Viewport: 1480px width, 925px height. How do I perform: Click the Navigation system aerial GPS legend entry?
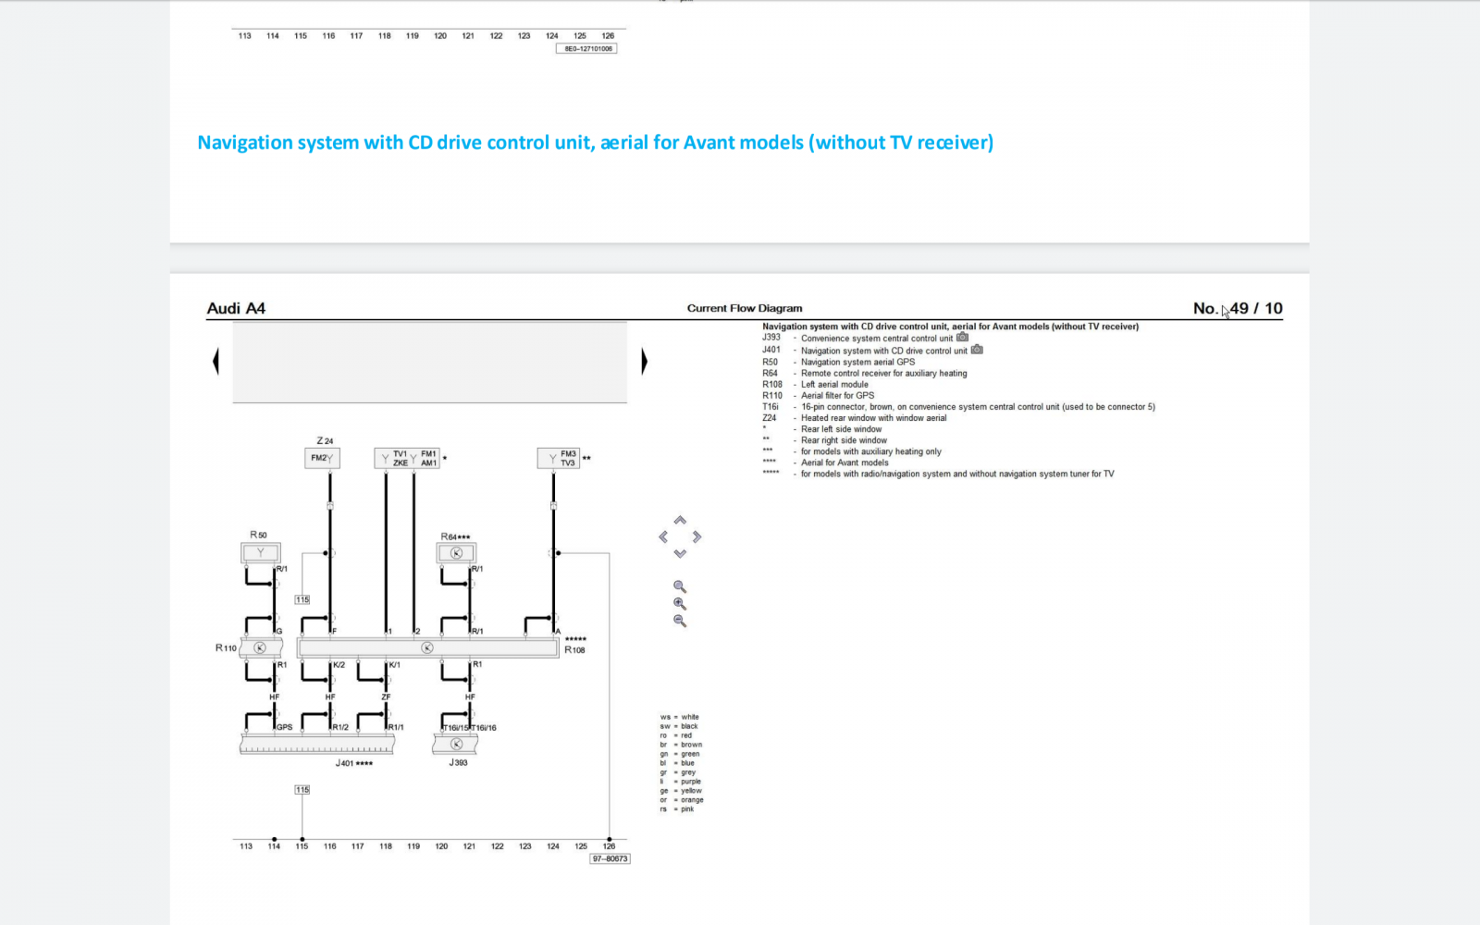pos(857,362)
